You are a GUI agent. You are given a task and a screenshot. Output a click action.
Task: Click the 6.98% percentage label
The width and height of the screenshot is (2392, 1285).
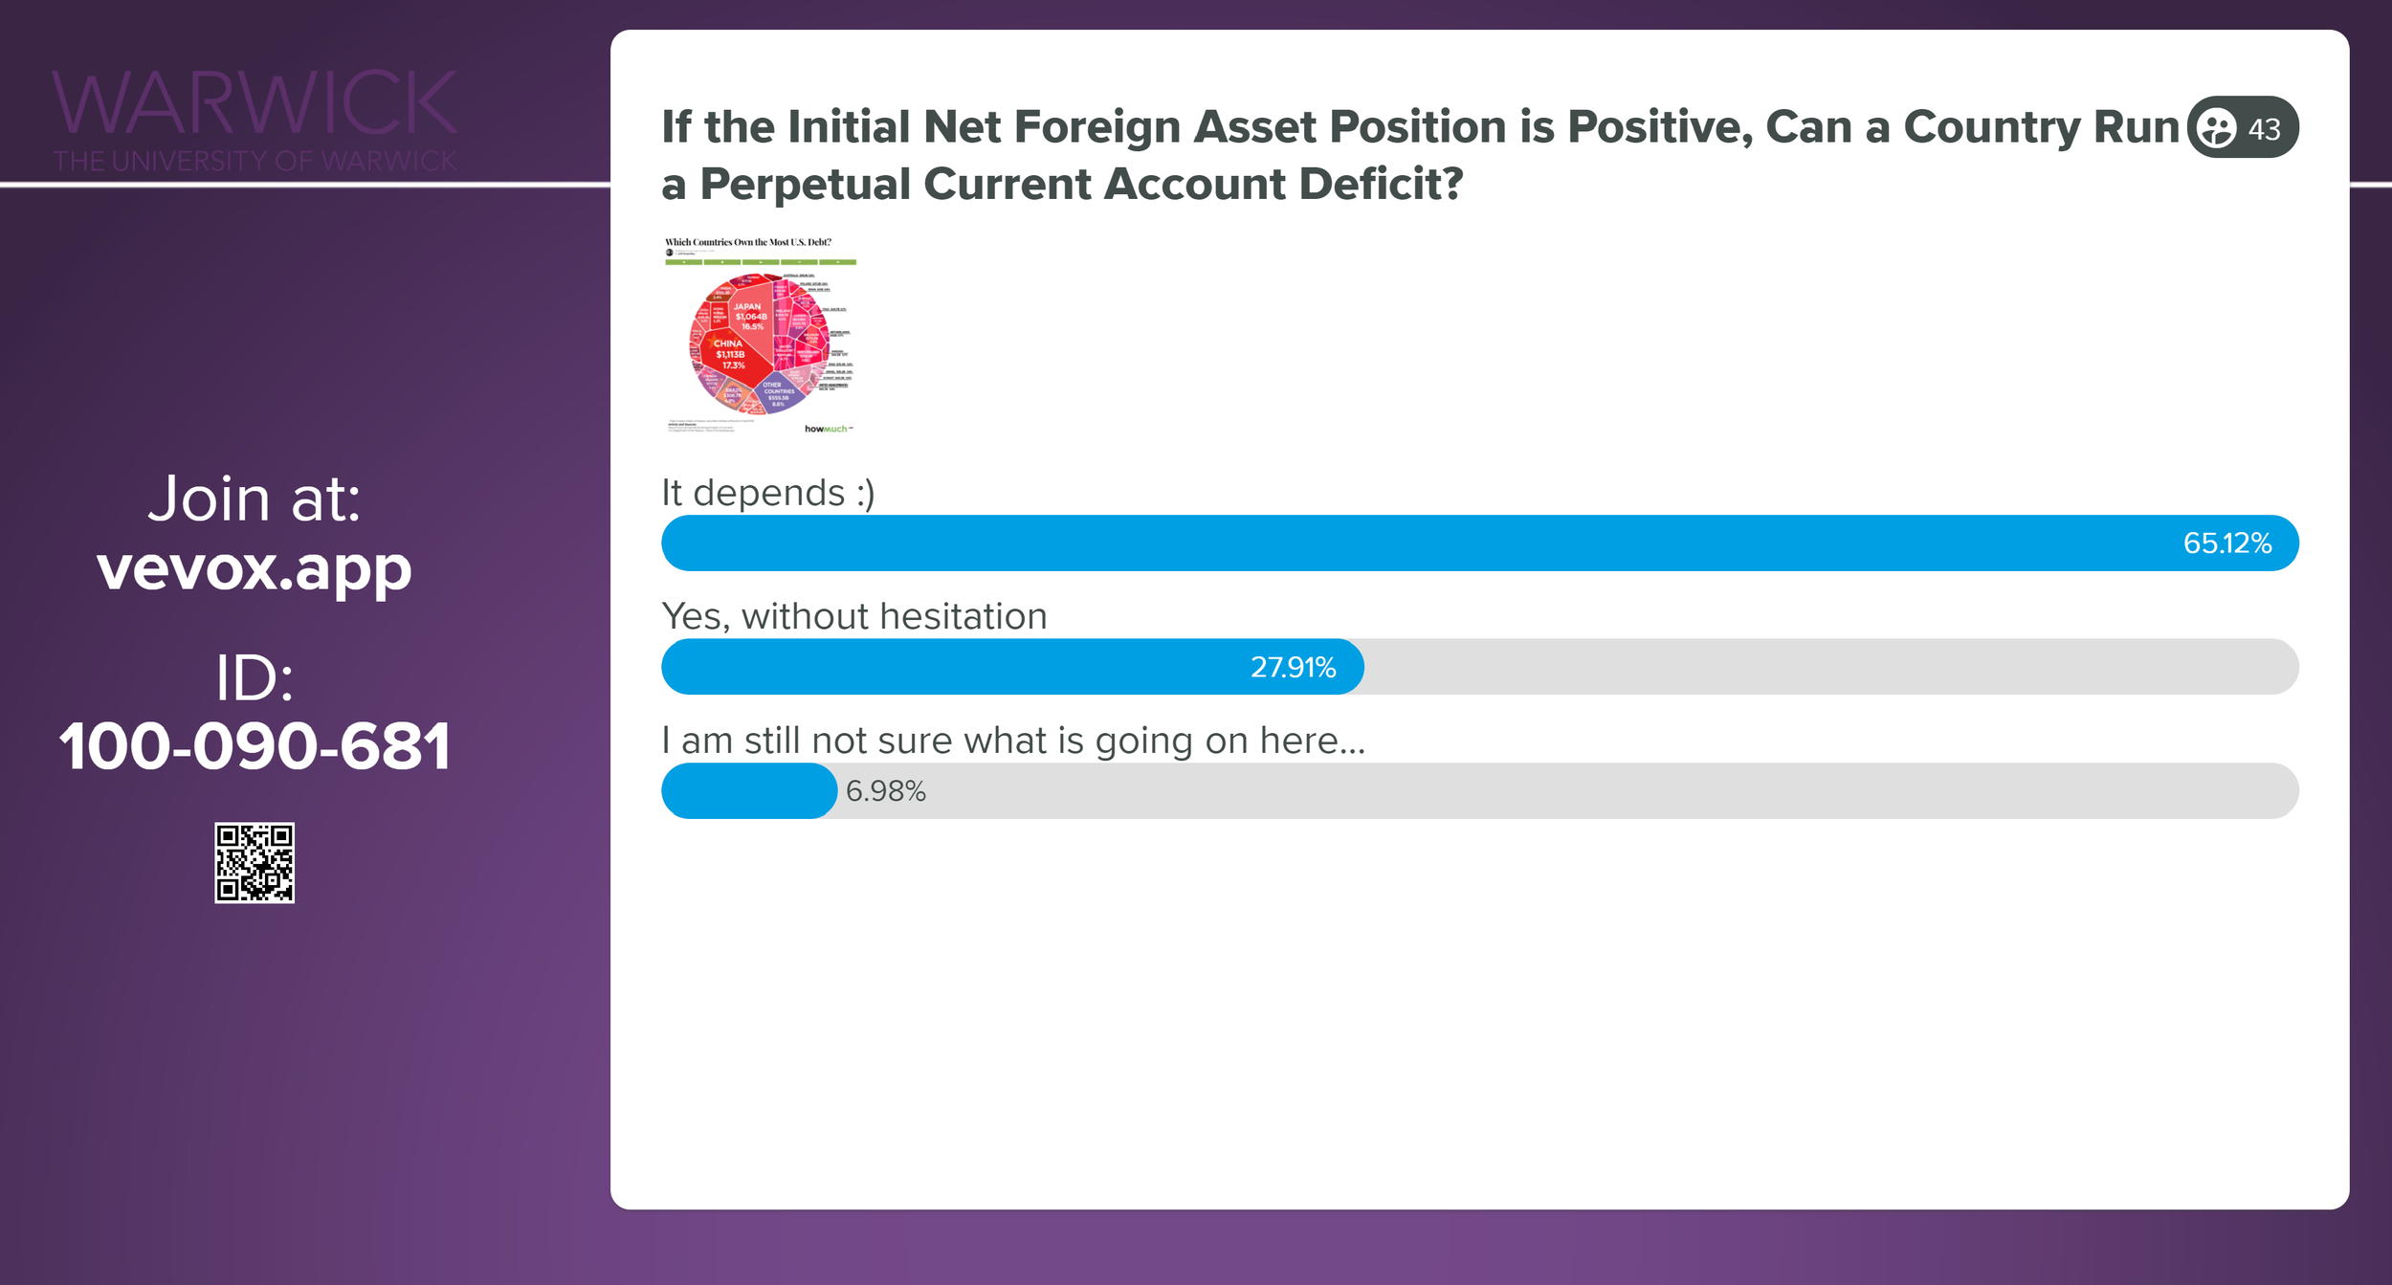[x=886, y=791]
